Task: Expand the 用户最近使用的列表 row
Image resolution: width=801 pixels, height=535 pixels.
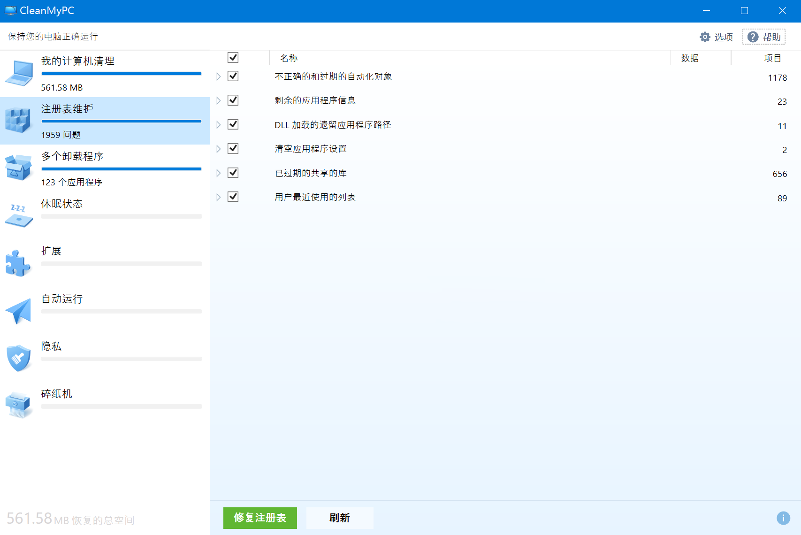Action: 218,197
